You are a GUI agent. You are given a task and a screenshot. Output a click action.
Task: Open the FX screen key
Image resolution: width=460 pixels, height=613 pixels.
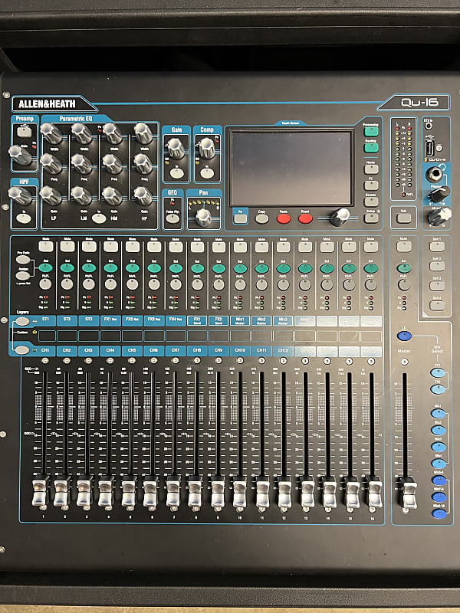(371, 185)
